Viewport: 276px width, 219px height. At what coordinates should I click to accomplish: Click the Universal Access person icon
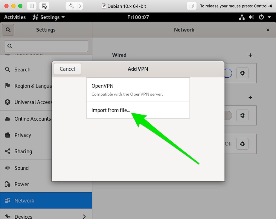click(7, 102)
